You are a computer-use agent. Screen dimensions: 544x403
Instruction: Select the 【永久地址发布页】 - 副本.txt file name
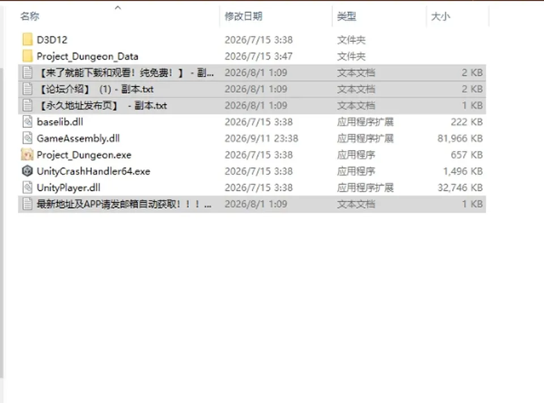coord(102,105)
